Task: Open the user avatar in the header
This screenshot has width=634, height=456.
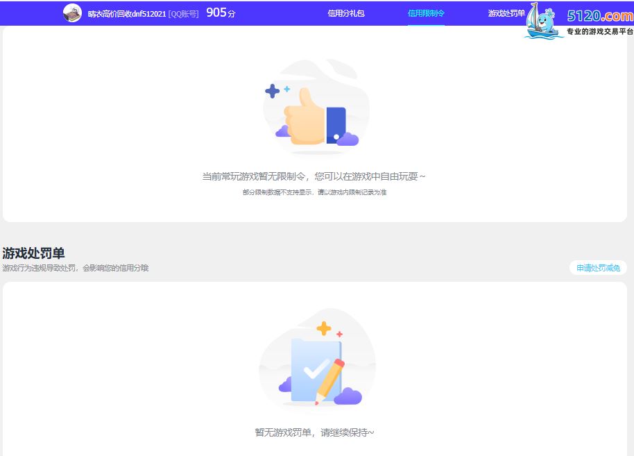Action: pos(72,13)
